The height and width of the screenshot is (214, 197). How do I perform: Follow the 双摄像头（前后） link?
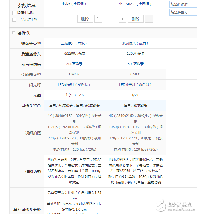click(x=135, y=43)
